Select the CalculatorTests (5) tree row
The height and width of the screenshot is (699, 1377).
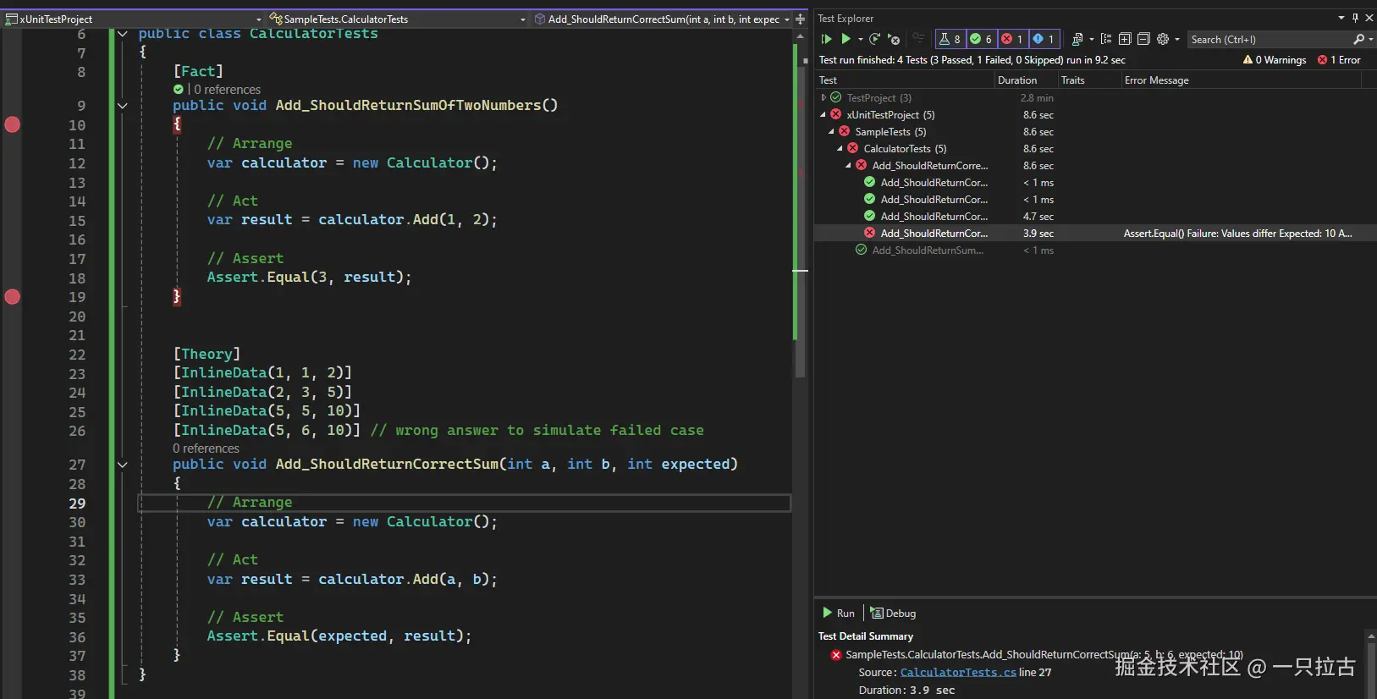(x=1094, y=148)
